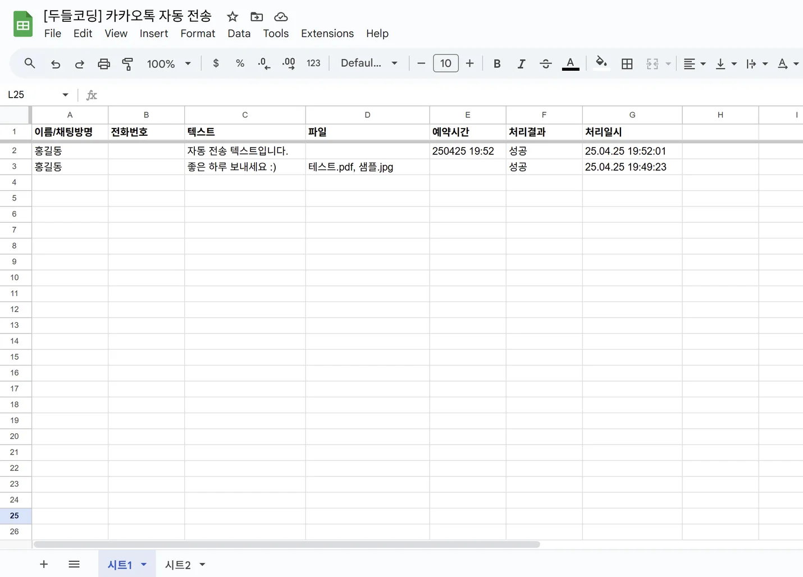Toggle strikethrough formatting
This screenshot has height=577, width=803.
click(x=545, y=64)
